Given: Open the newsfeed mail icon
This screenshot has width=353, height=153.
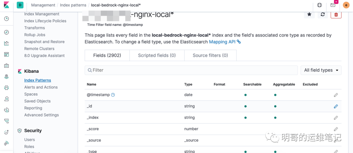Looking at the screenshot, I should click(x=333, y=5).
